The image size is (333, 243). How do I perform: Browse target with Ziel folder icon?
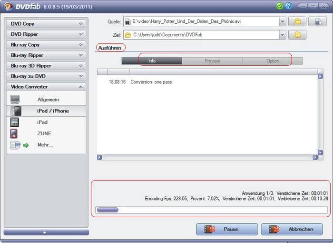[x=297, y=35]
